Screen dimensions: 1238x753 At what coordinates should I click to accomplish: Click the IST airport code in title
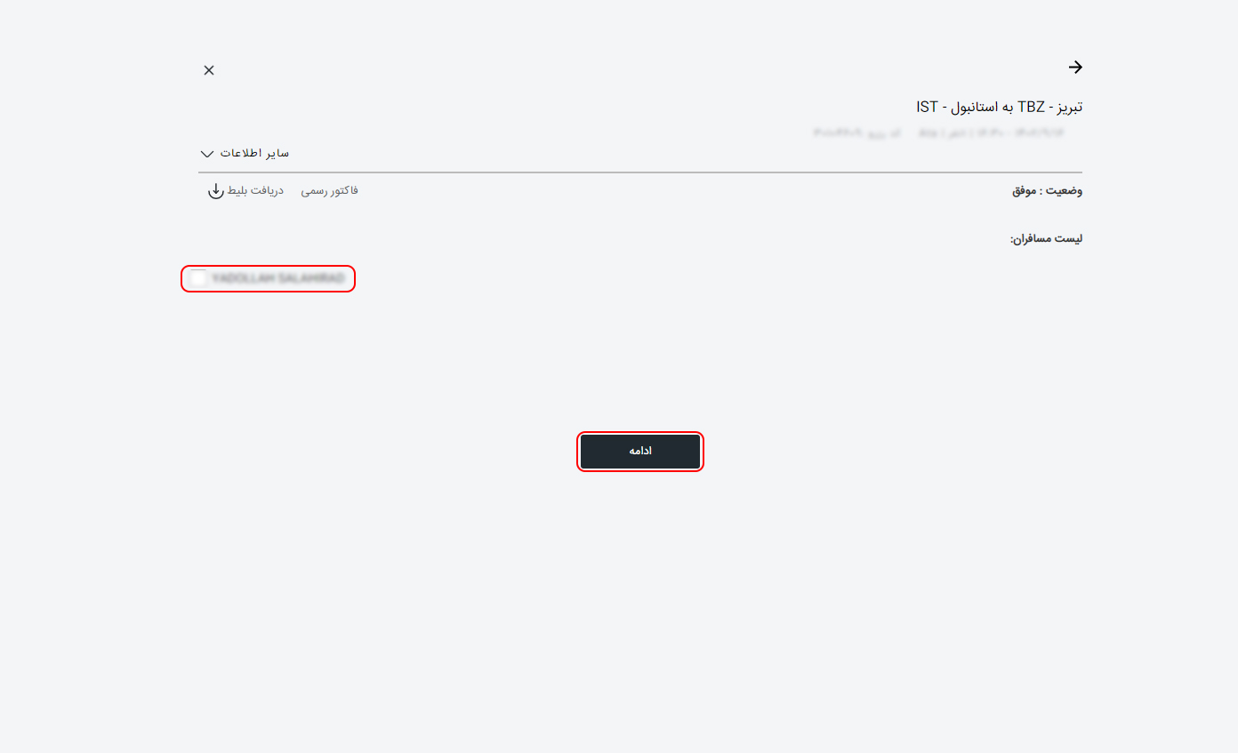point(927,107)
